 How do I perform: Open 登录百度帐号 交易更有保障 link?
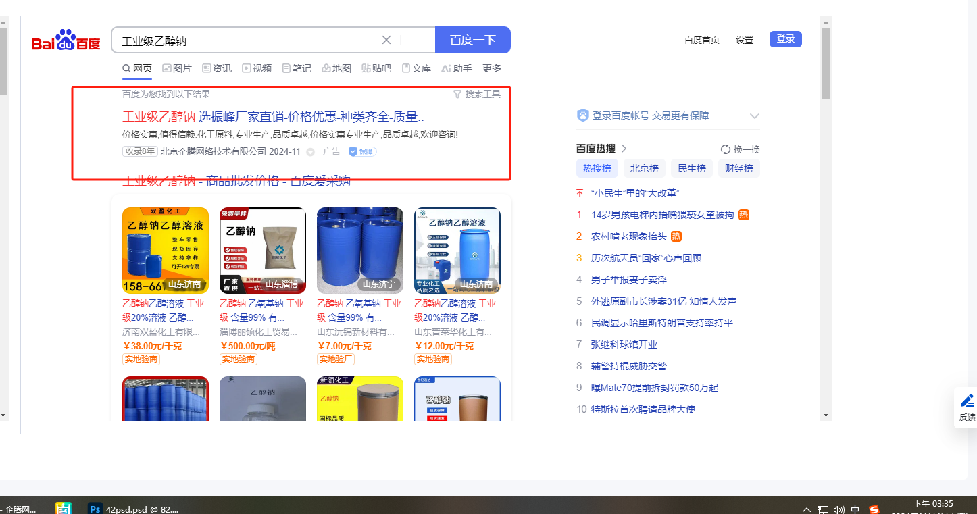coord(651,115)
